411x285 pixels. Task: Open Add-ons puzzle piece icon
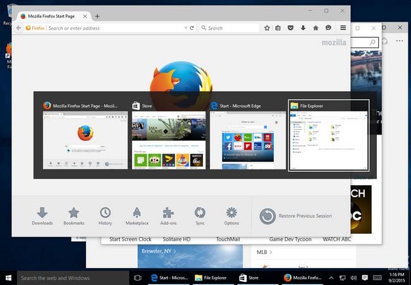[168, 216]
